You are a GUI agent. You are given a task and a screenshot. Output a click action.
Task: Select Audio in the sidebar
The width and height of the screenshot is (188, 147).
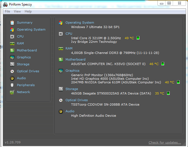point(21,78)
